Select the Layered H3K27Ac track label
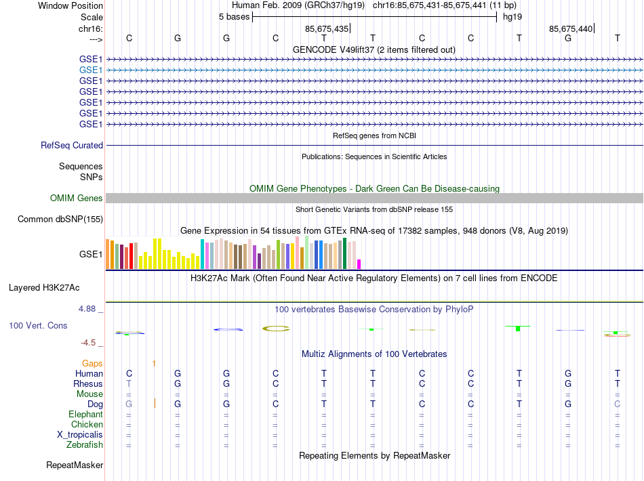 44,288
